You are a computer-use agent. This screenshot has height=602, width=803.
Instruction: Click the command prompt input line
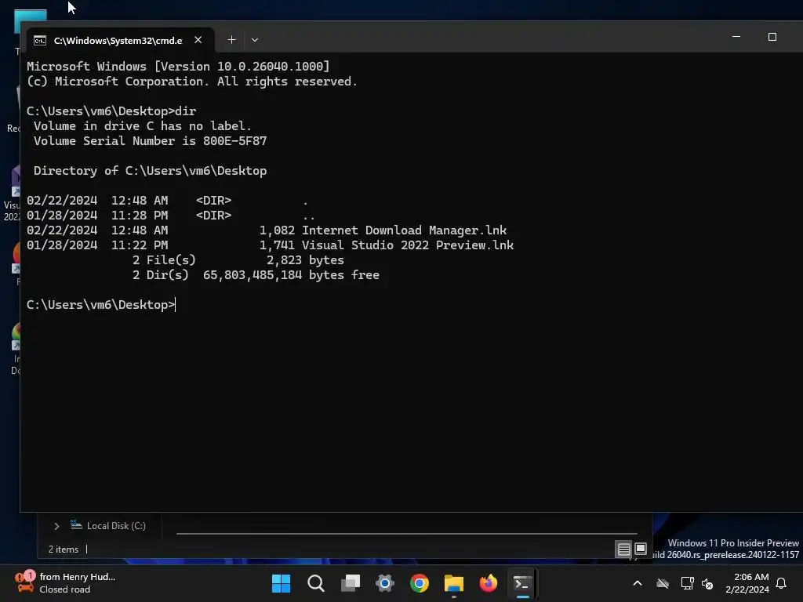pos(101,305)
